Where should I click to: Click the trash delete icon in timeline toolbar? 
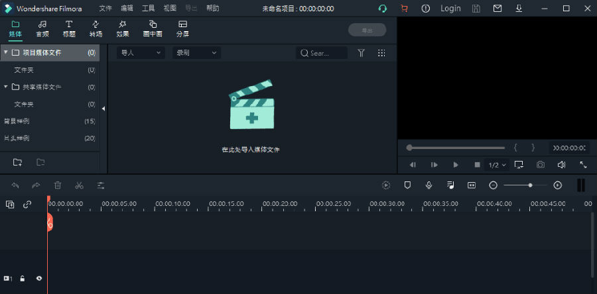tap(58, 185)
